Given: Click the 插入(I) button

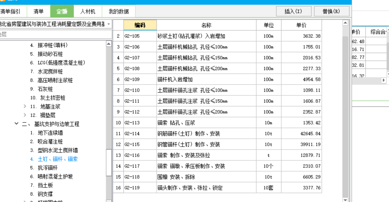Looking at the screenshot, I should point(293,11).
